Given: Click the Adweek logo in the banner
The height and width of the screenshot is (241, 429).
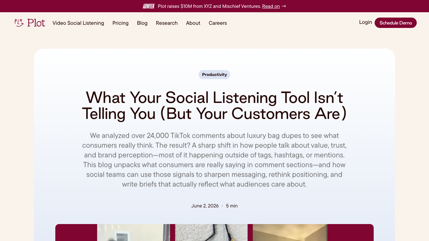Looking at the screenshot, I should pos(148,6).
